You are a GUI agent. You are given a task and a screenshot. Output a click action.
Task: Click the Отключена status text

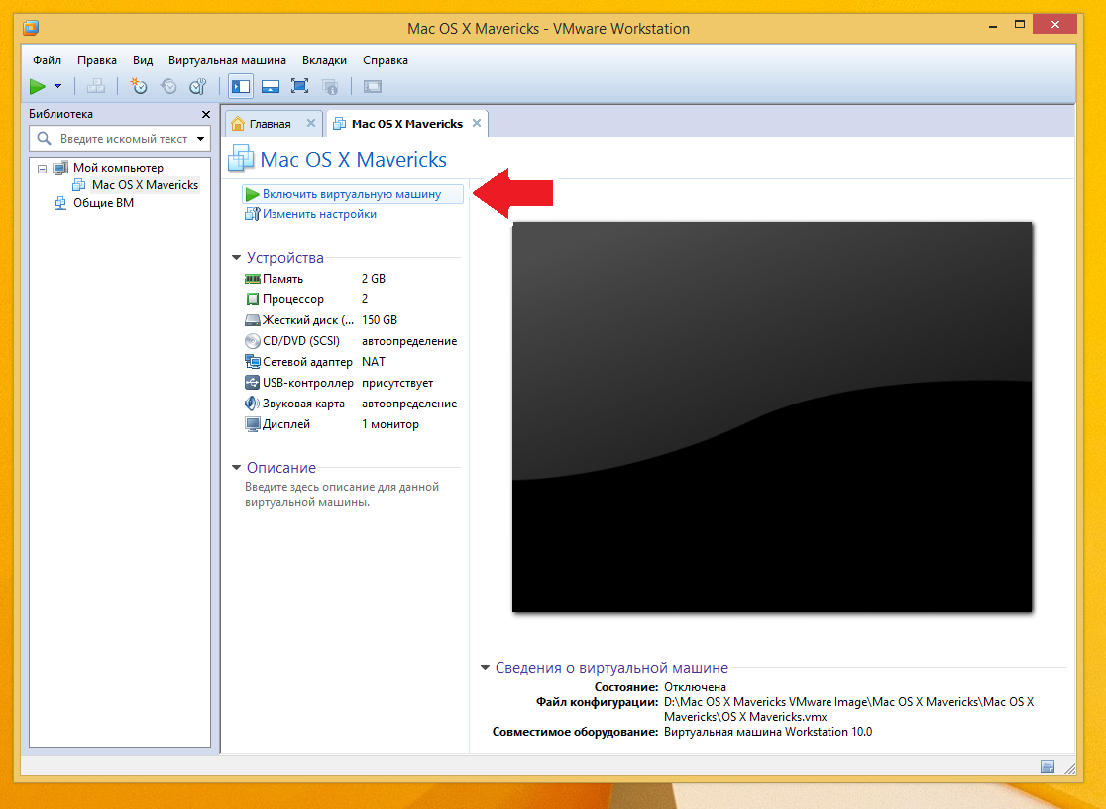coord(695,687)
